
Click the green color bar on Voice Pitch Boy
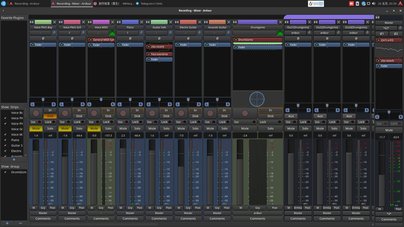click(43, 22)
